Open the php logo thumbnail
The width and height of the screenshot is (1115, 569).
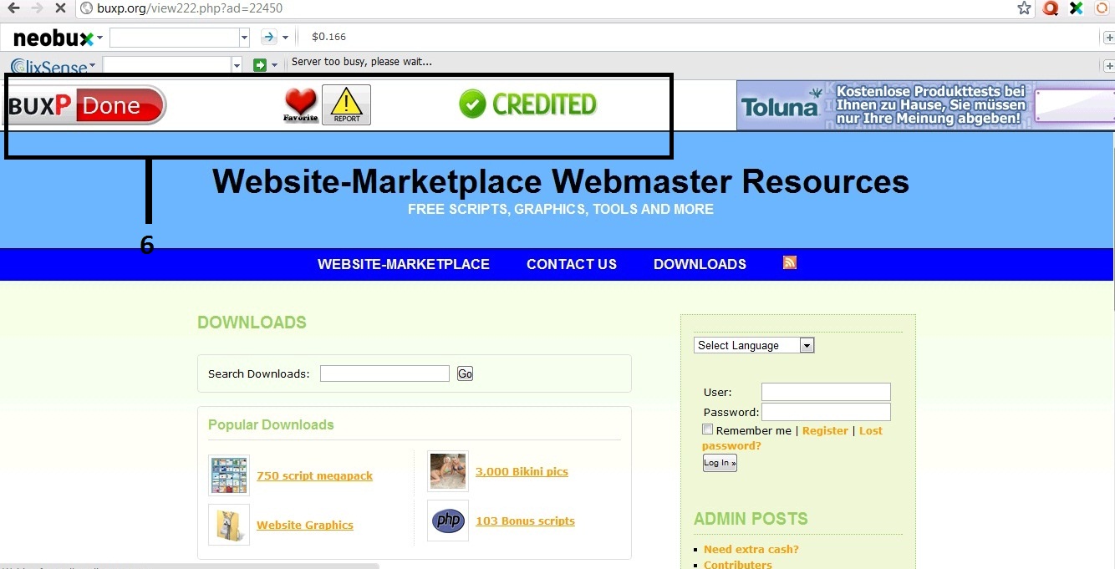(448, 521)
